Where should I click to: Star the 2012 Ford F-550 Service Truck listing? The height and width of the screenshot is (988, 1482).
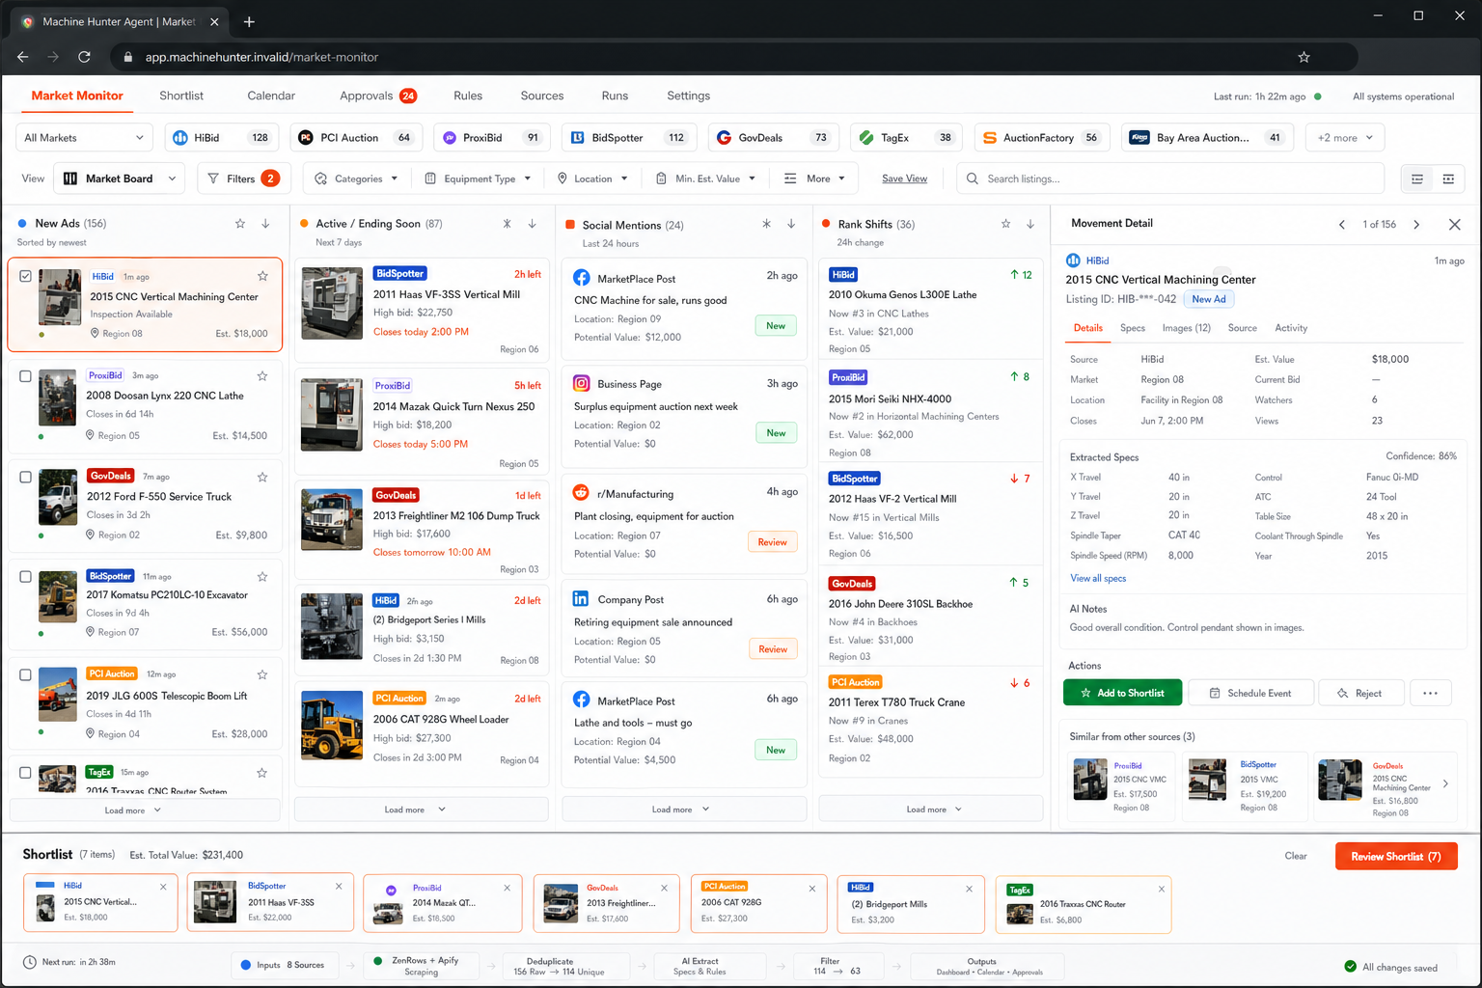(x=262, y=477)
